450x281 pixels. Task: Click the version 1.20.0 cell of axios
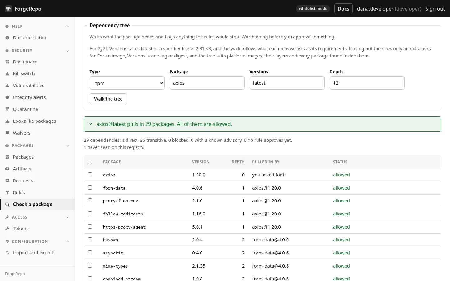coord(199,175)
